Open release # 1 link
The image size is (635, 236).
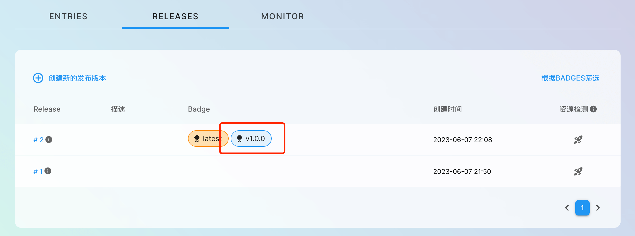click(38, 171)
